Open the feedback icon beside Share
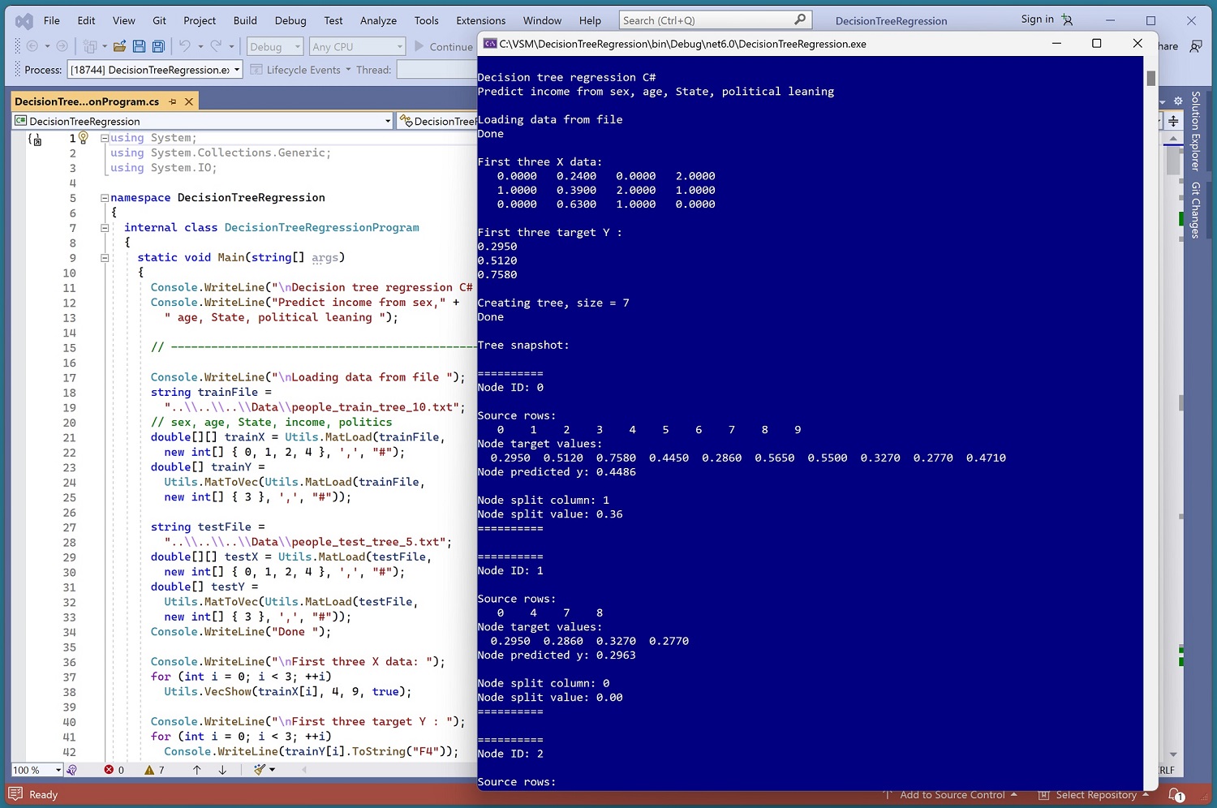Screen dimensions: 1217x808 (1196, 46)
